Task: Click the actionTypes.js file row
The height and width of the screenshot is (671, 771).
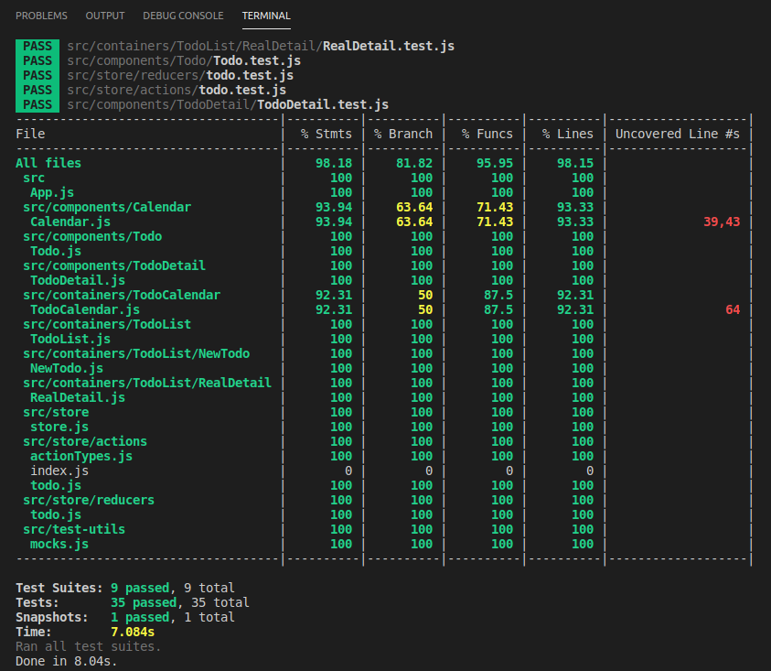Action: point(81,457)
